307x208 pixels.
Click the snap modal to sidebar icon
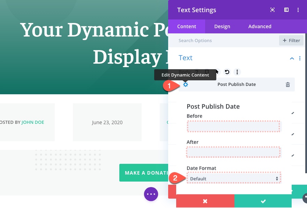(x=286, y=10)
